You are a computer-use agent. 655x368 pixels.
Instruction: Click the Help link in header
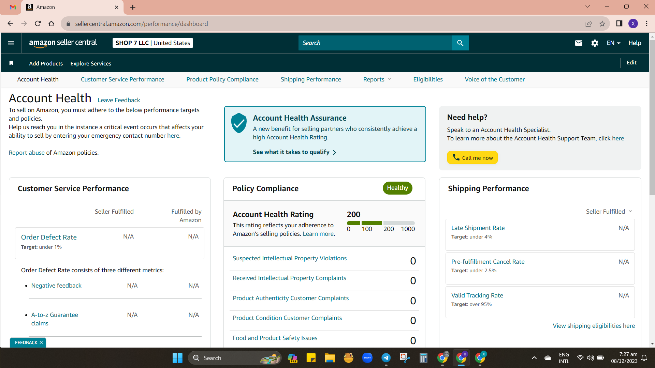pos(635,43)
